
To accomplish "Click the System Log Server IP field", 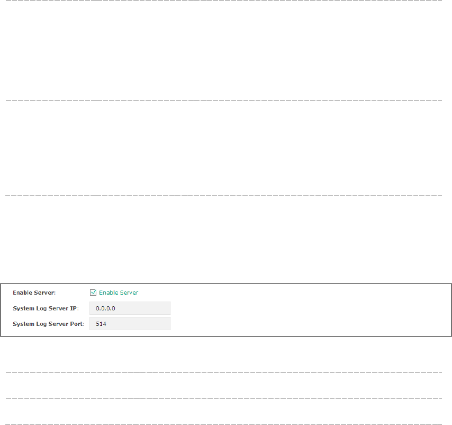I will click(130, 308).
